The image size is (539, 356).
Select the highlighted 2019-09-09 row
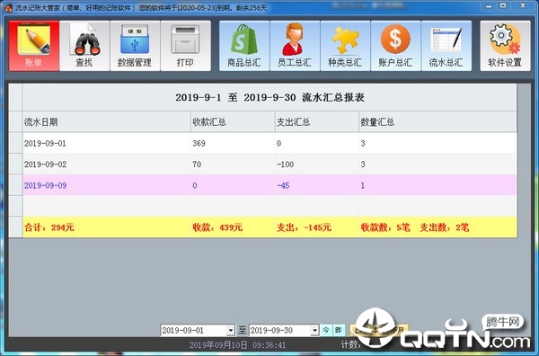pos(269,185)
